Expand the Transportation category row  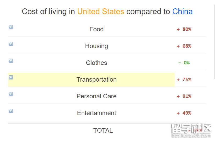point(11,77)
